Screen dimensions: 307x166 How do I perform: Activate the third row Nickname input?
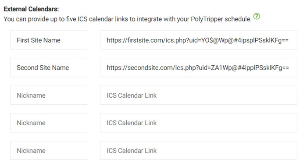click(x=49, y=95)
